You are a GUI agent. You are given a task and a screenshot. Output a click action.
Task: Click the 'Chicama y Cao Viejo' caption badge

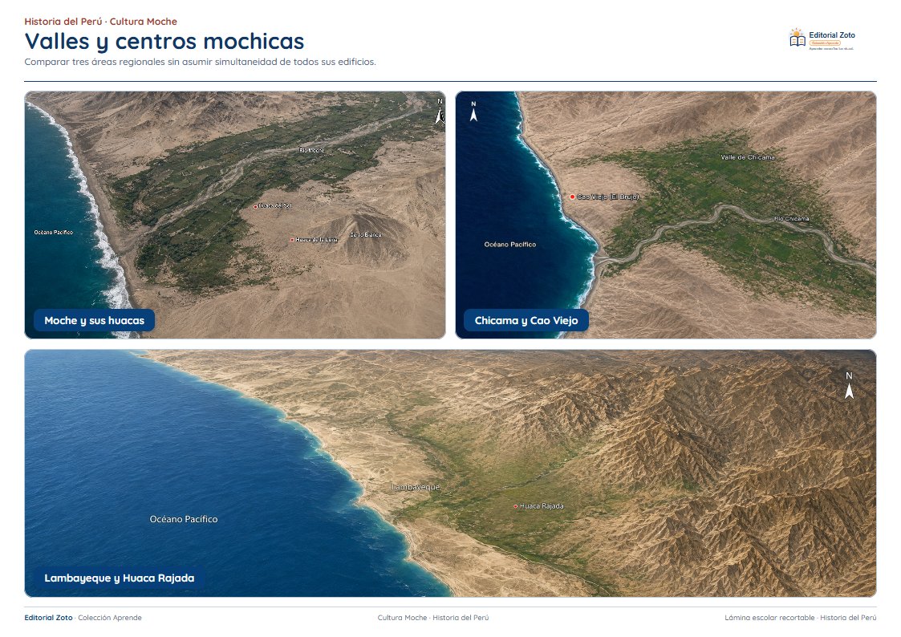click(x=526, y=321)
